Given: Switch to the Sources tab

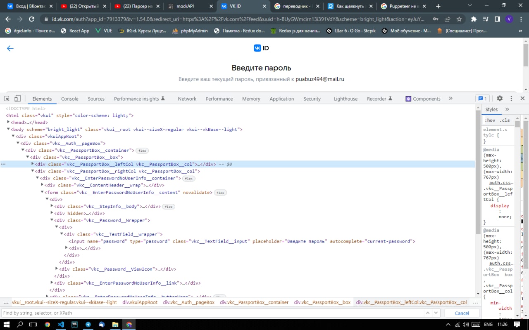Looking at the screenshot, I should 96,99.
